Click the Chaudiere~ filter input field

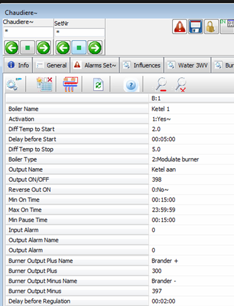[x=28, y=32]
